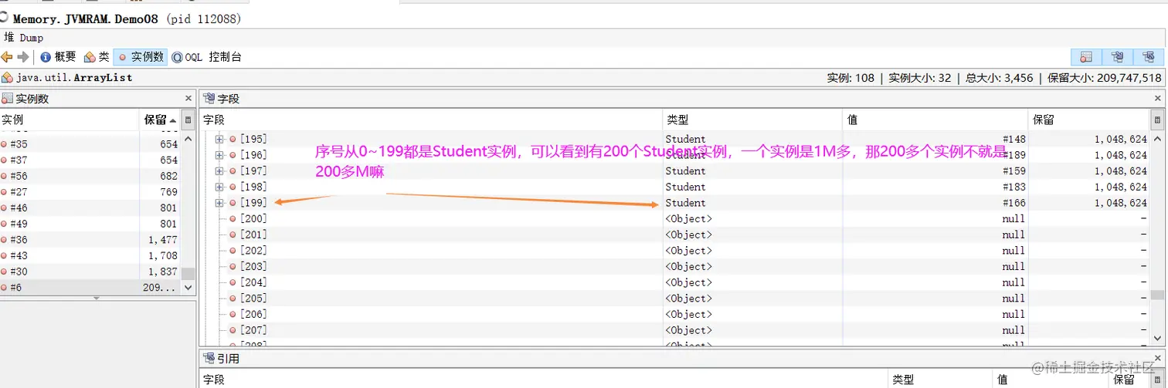
Task: Select field row [201]
Action: click(x=674, y=234)
